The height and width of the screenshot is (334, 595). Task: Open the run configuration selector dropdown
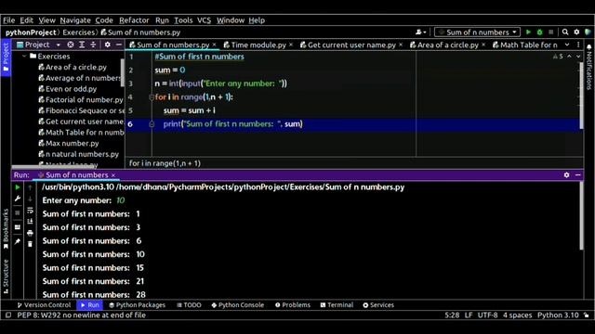[477, 32]
